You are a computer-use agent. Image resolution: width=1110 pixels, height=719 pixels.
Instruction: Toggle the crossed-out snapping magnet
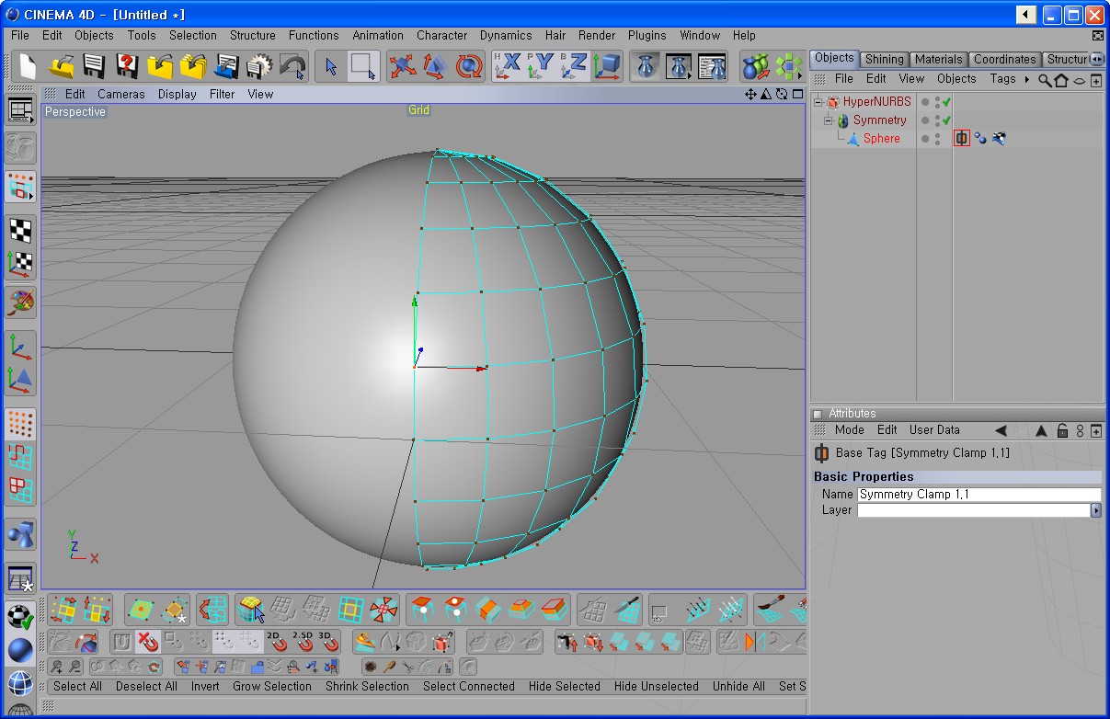(147, 642)
